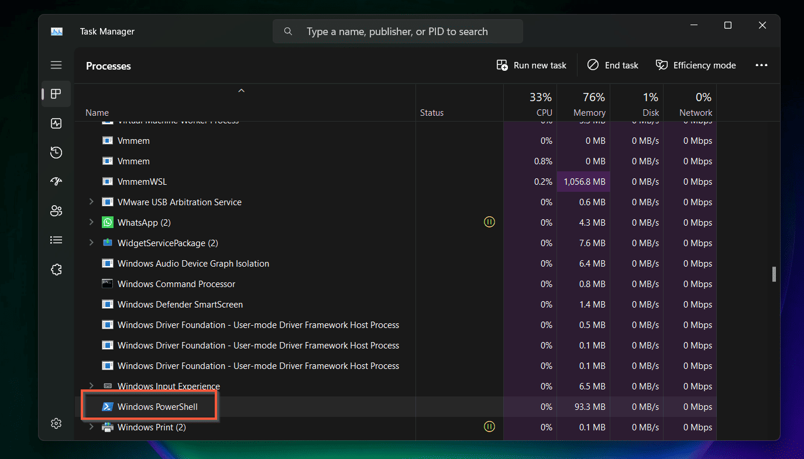
Task: Expand WidgetServicePackage (2) process group
Action: pyautogui.click(x=91, y=243)
